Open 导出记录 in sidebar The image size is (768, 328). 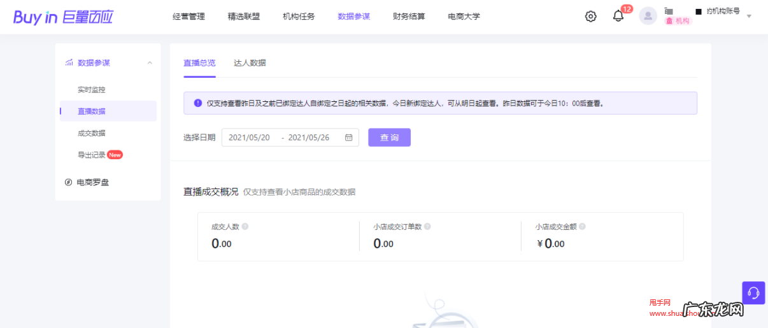pyautogui.click(x=92, y=155)
